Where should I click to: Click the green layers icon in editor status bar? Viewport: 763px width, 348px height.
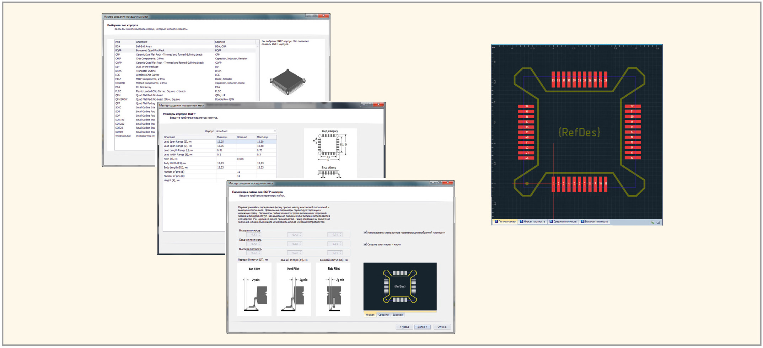(x=652, y=223)
